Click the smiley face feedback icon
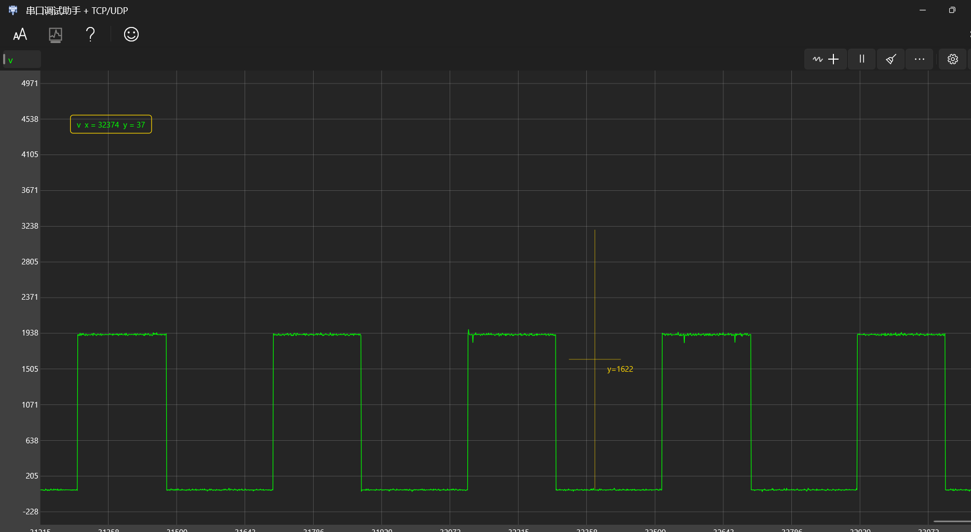Screen dimensions: 971x532 point(131,35)
